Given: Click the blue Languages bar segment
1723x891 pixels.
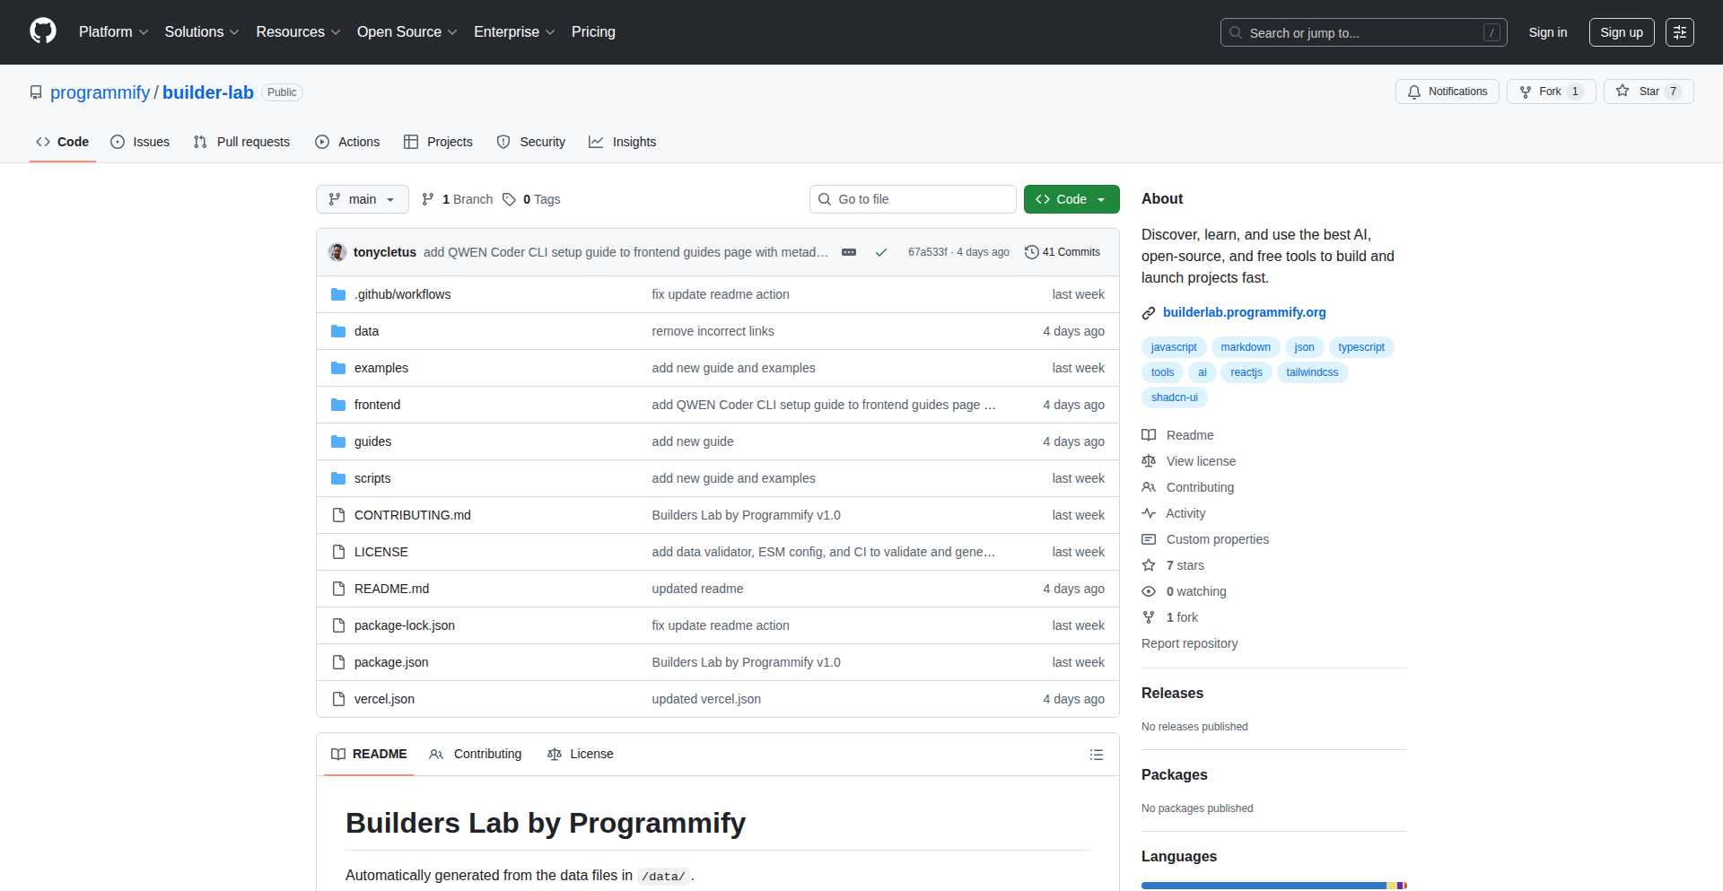Looking at the screenshot, I should pos(1263,886).
